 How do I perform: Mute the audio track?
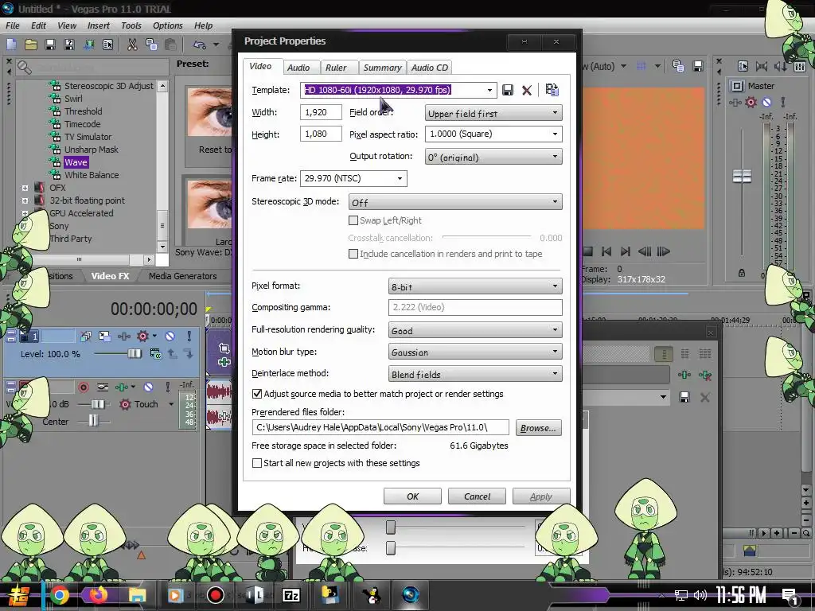[148, 387]
